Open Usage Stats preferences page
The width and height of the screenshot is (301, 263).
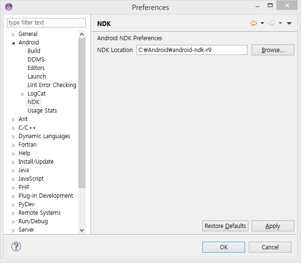(42, 111)
